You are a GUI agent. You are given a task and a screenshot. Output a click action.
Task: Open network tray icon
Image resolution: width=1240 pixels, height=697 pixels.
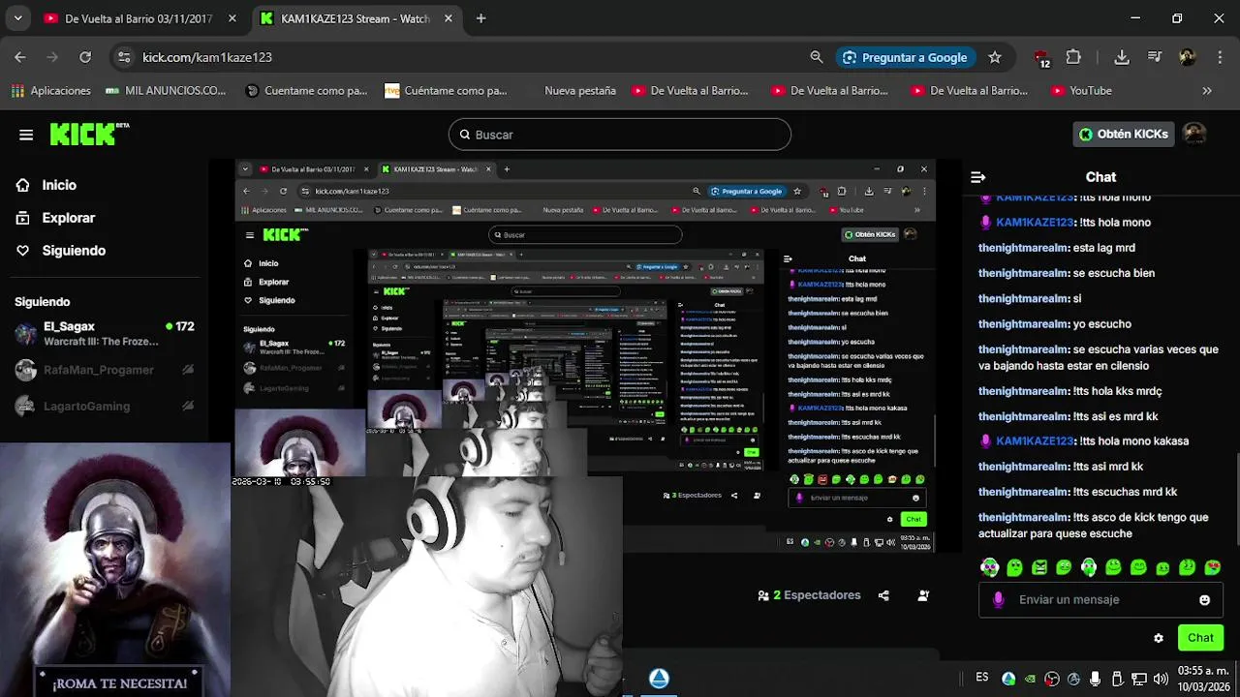coord(1139,679)
